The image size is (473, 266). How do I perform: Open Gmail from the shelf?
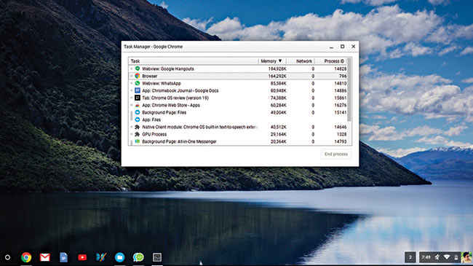tap(45, 257)
